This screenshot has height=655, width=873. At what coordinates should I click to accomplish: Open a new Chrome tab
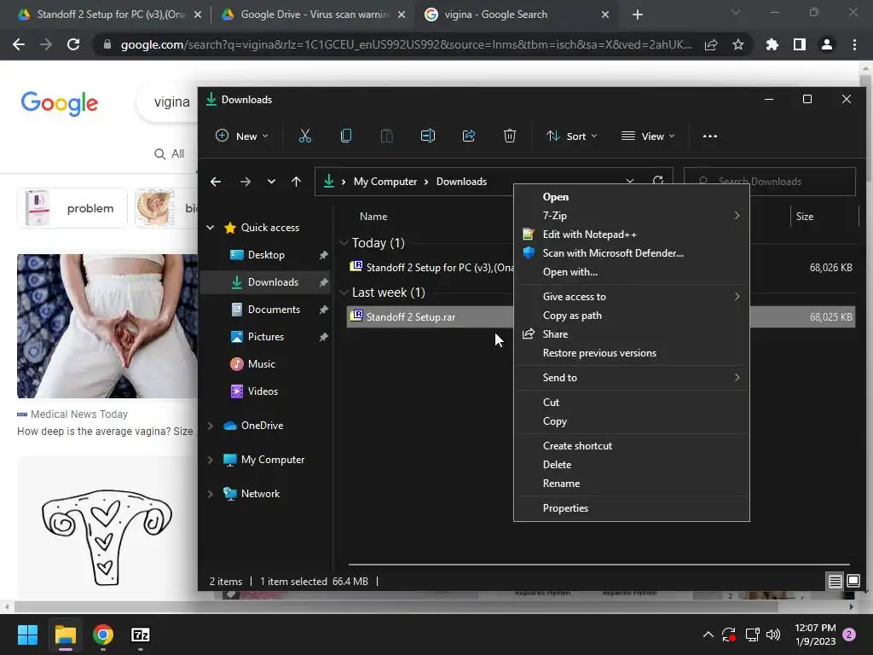[x=638, y=14]
